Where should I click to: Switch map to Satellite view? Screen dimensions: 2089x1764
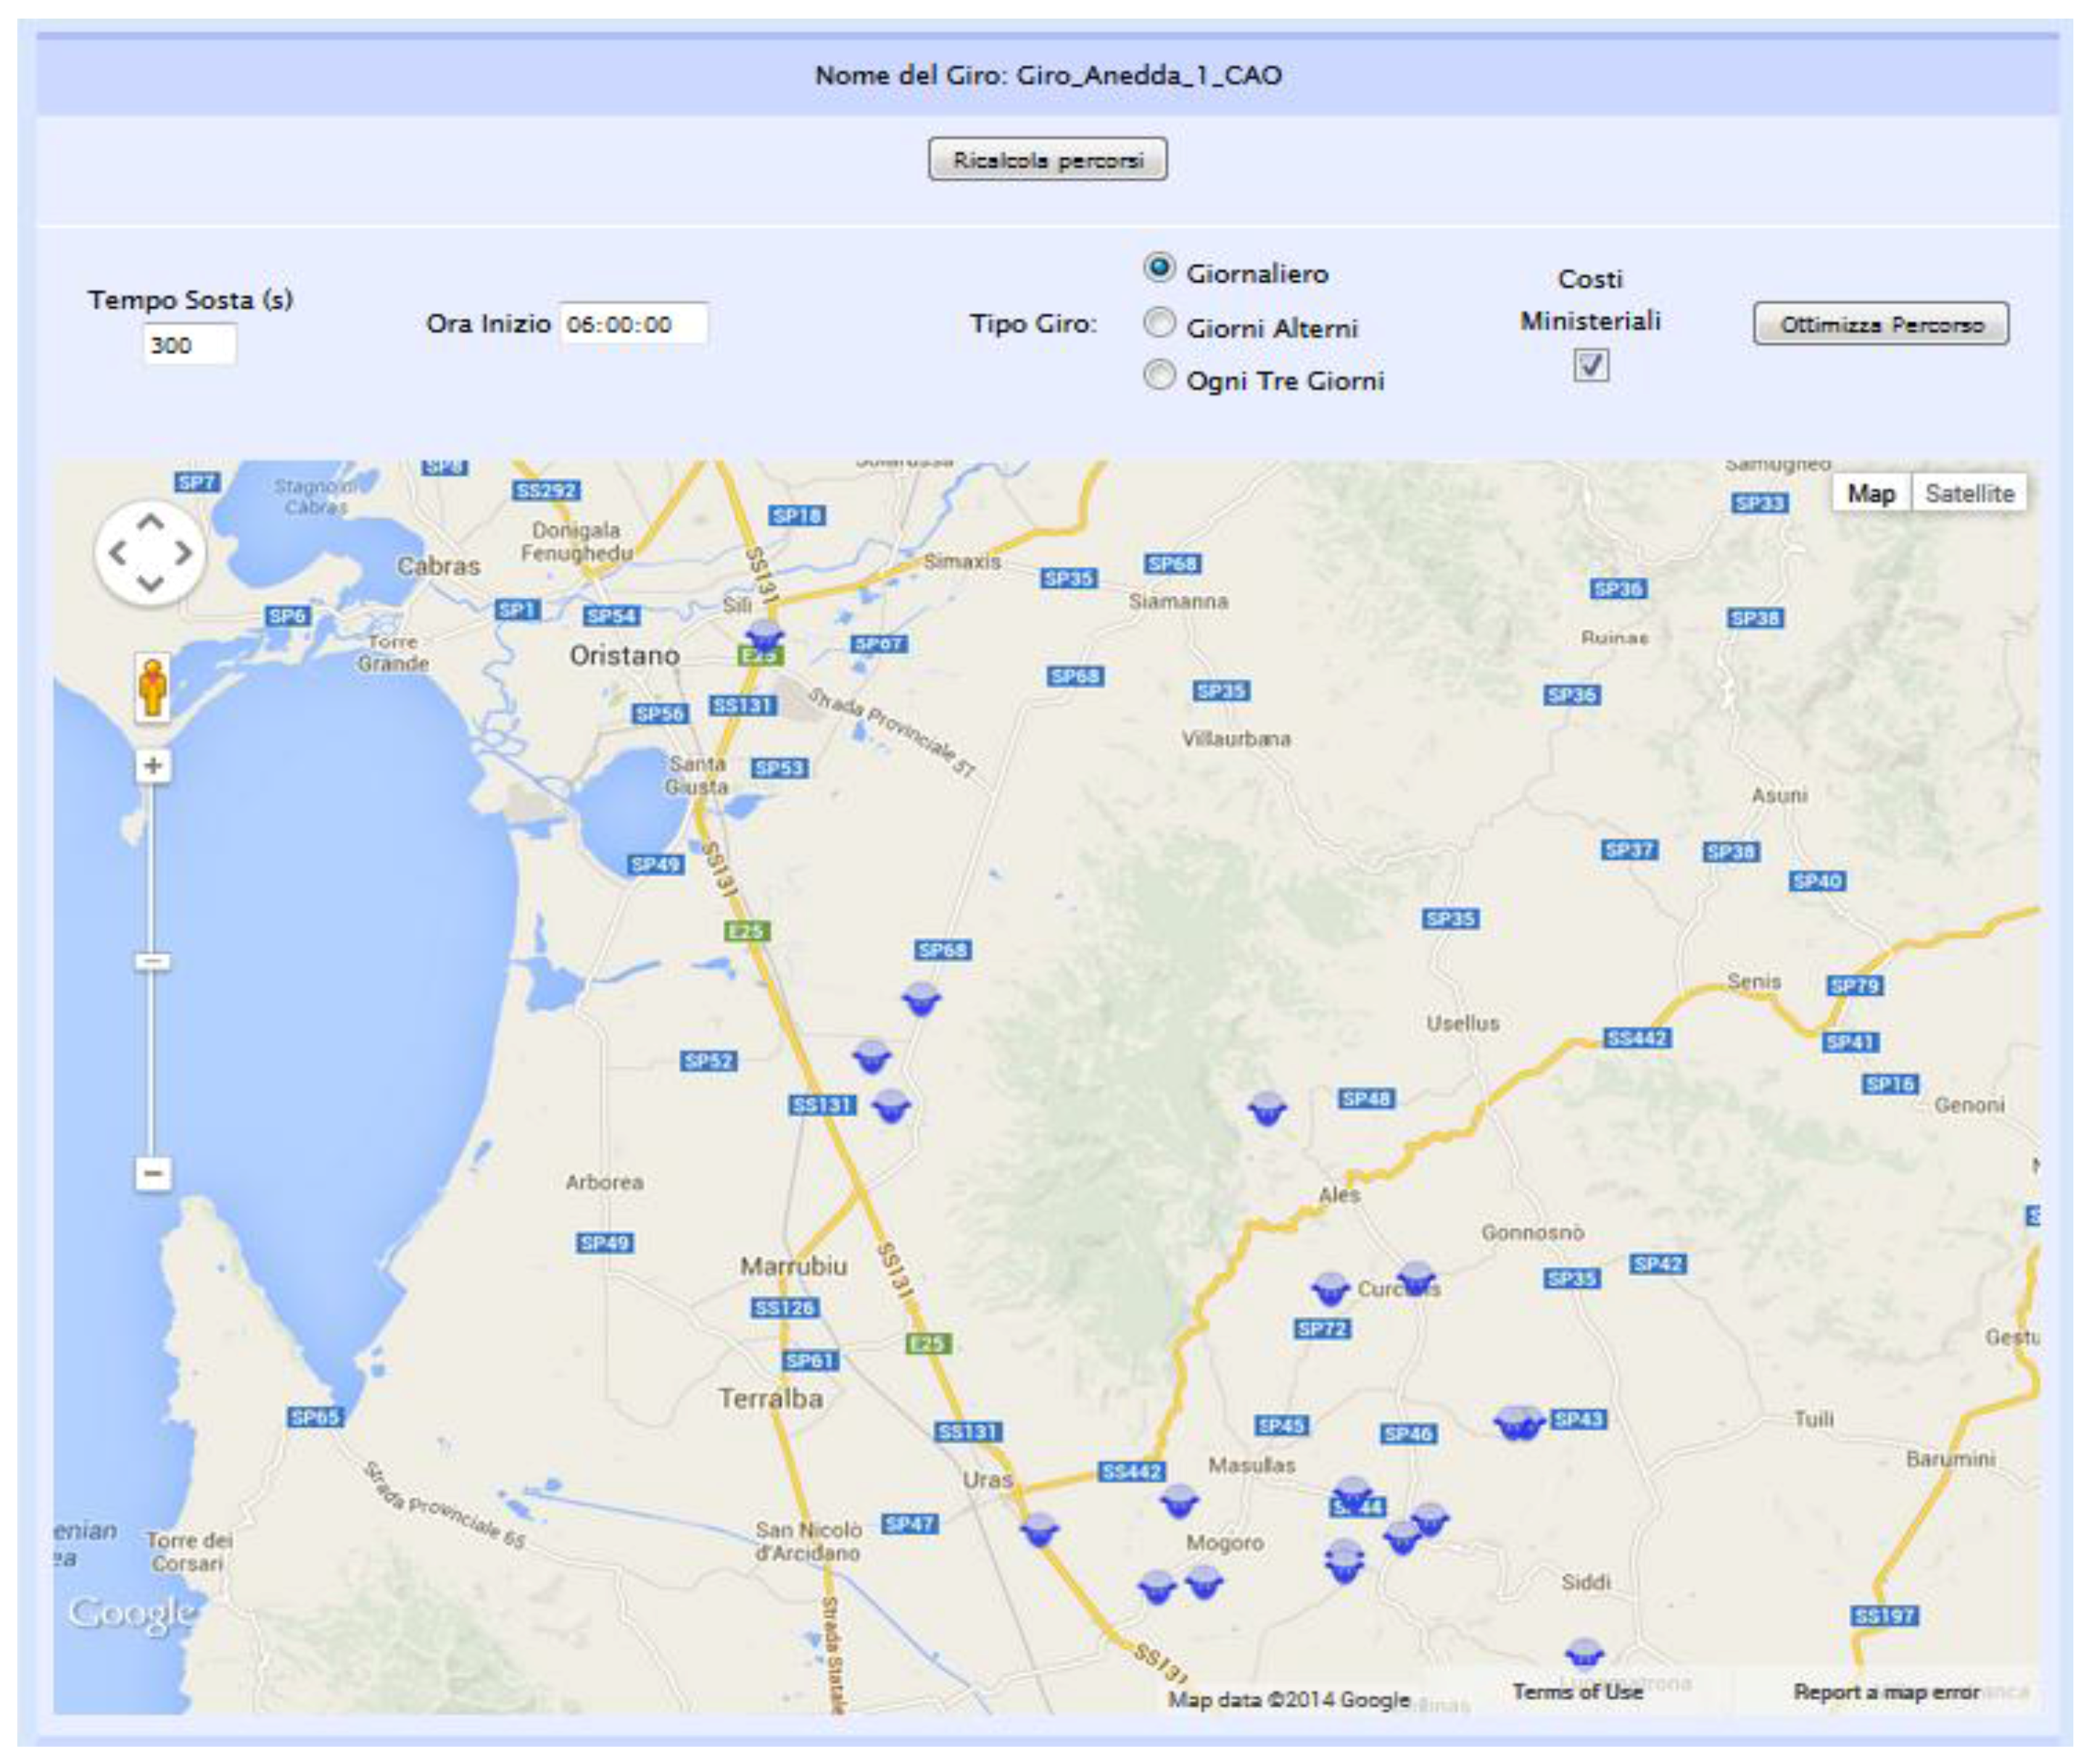pyautogui.click(x=1969, y=493)
